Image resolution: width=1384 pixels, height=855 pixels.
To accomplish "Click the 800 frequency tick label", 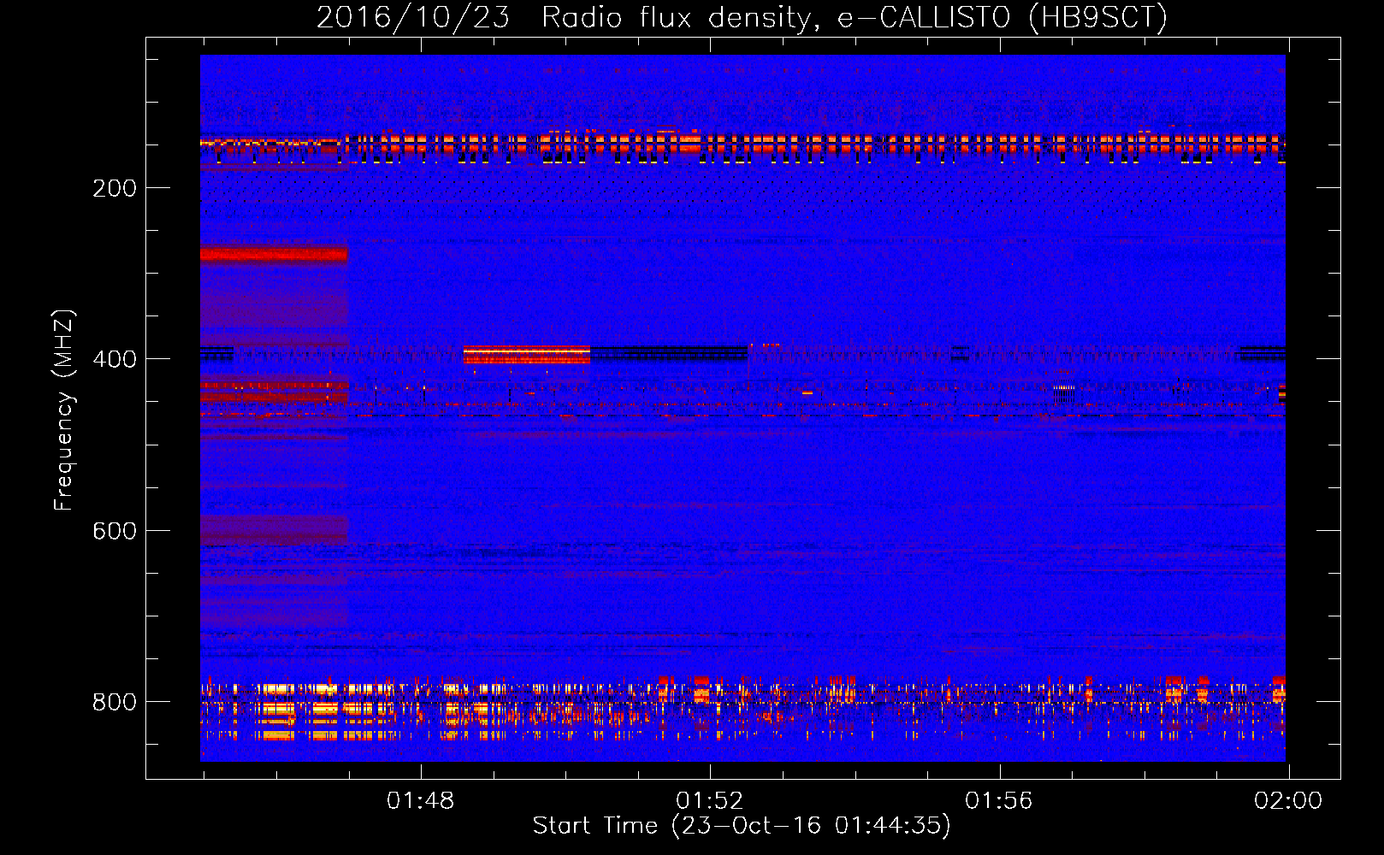I will [x=115, y=702].
